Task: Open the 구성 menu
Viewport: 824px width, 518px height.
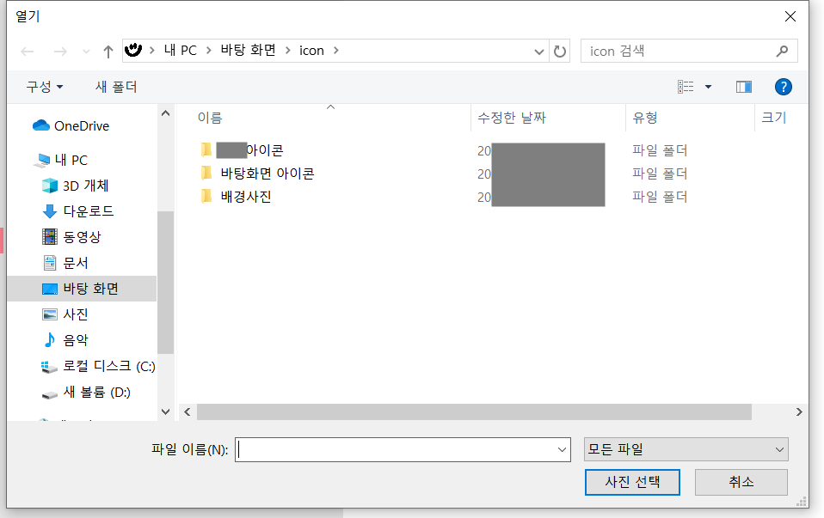Action: [x=45, y=87]
